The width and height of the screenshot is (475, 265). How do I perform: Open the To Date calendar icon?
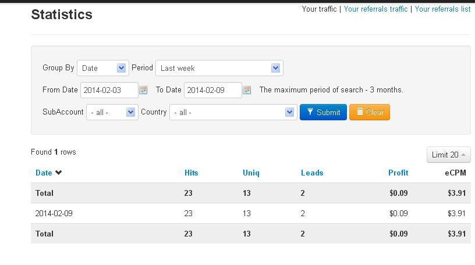pos(247,90)
